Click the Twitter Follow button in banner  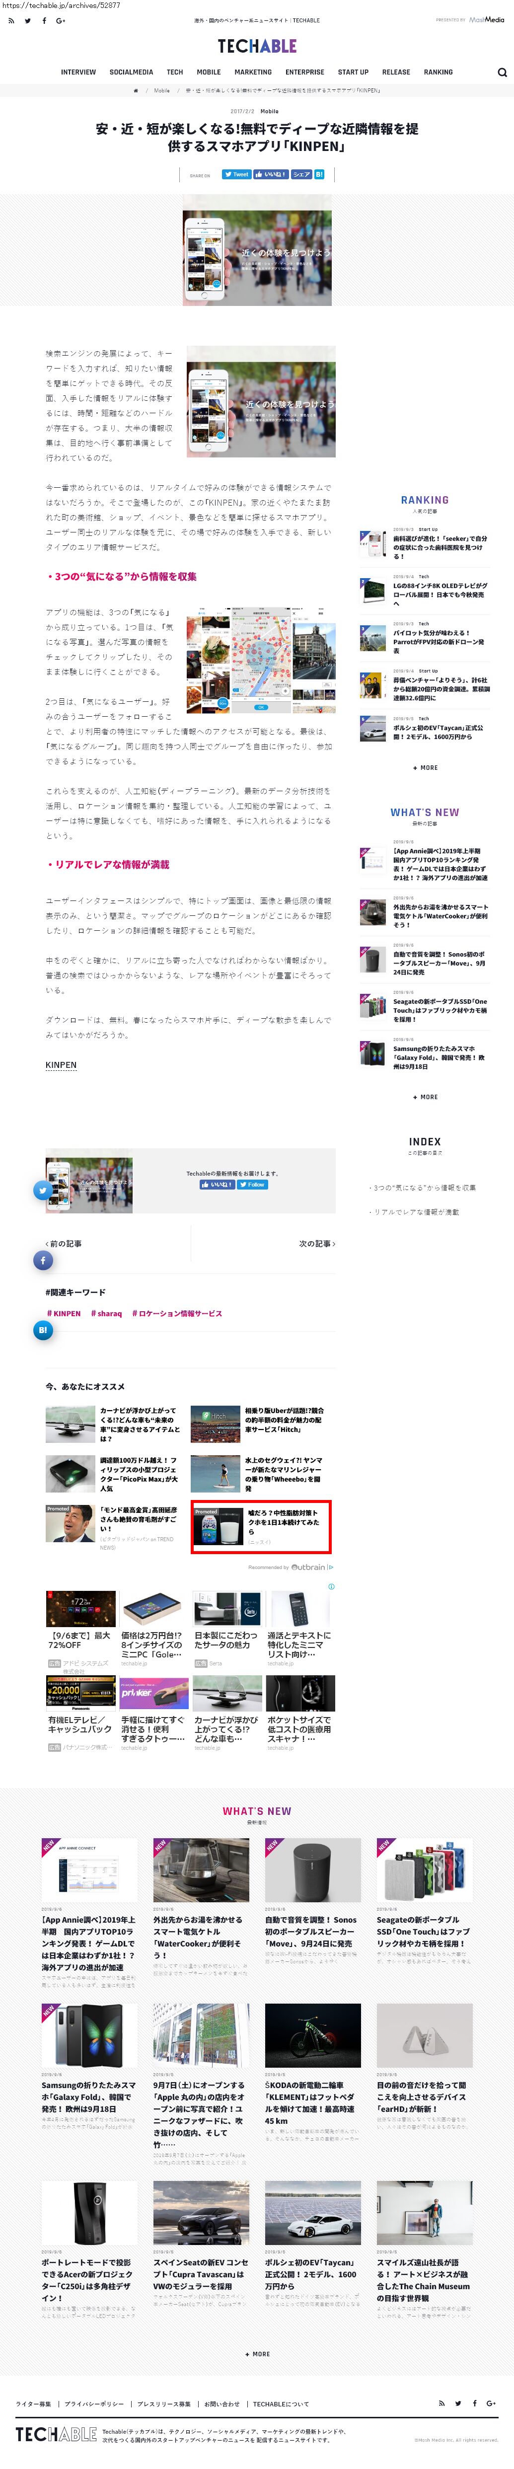(253, 1185)
